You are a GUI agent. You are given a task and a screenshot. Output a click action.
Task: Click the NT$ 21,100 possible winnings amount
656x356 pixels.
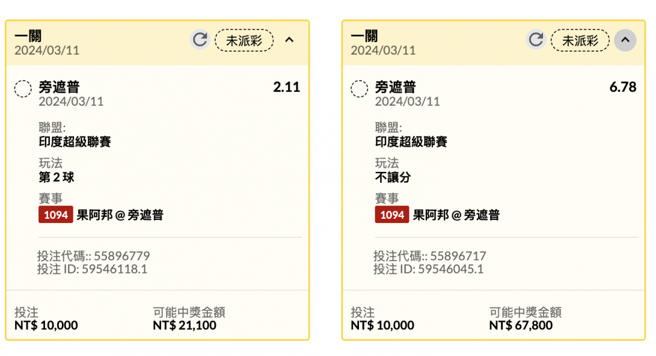tap(185, 326)
